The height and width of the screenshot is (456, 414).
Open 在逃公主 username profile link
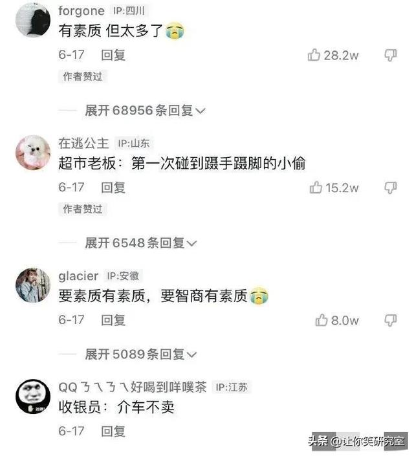(x=83, y=143)
